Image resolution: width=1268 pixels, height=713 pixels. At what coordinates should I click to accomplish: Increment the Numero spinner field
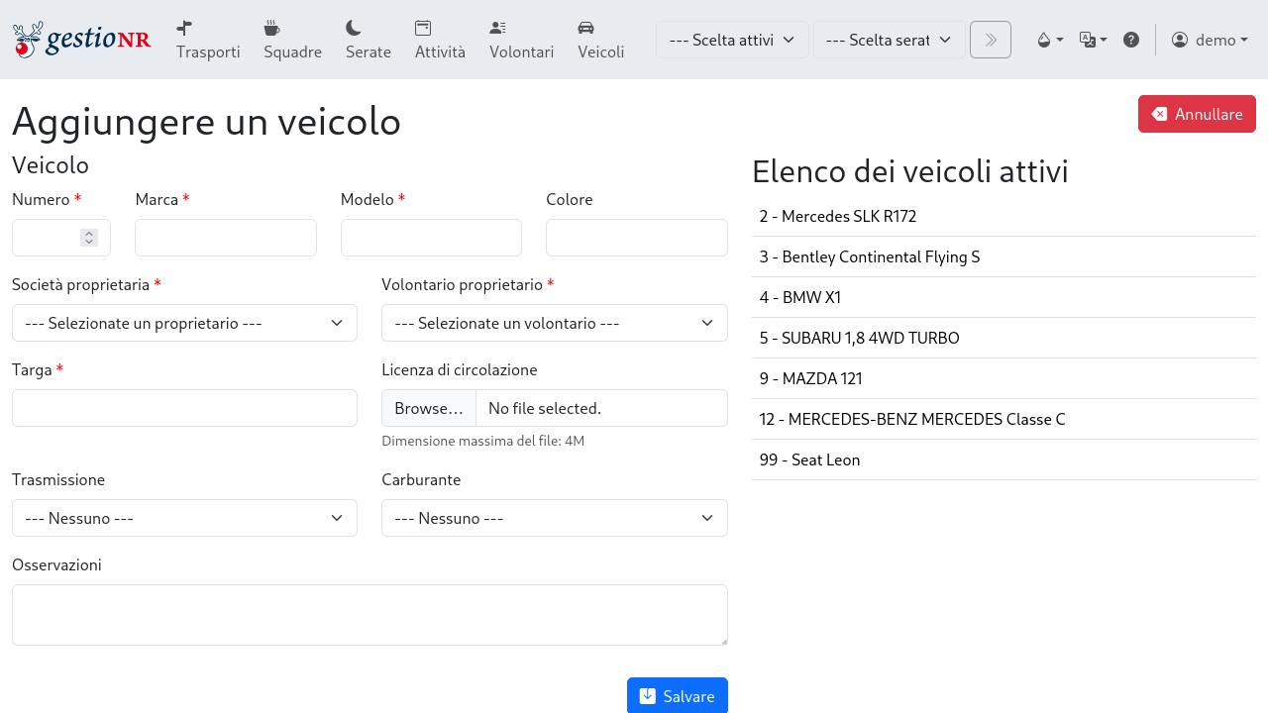pos(89,233)
